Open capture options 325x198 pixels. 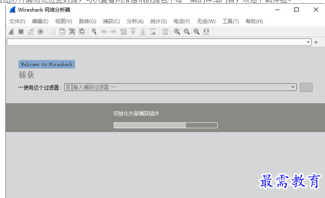(41, 32)
